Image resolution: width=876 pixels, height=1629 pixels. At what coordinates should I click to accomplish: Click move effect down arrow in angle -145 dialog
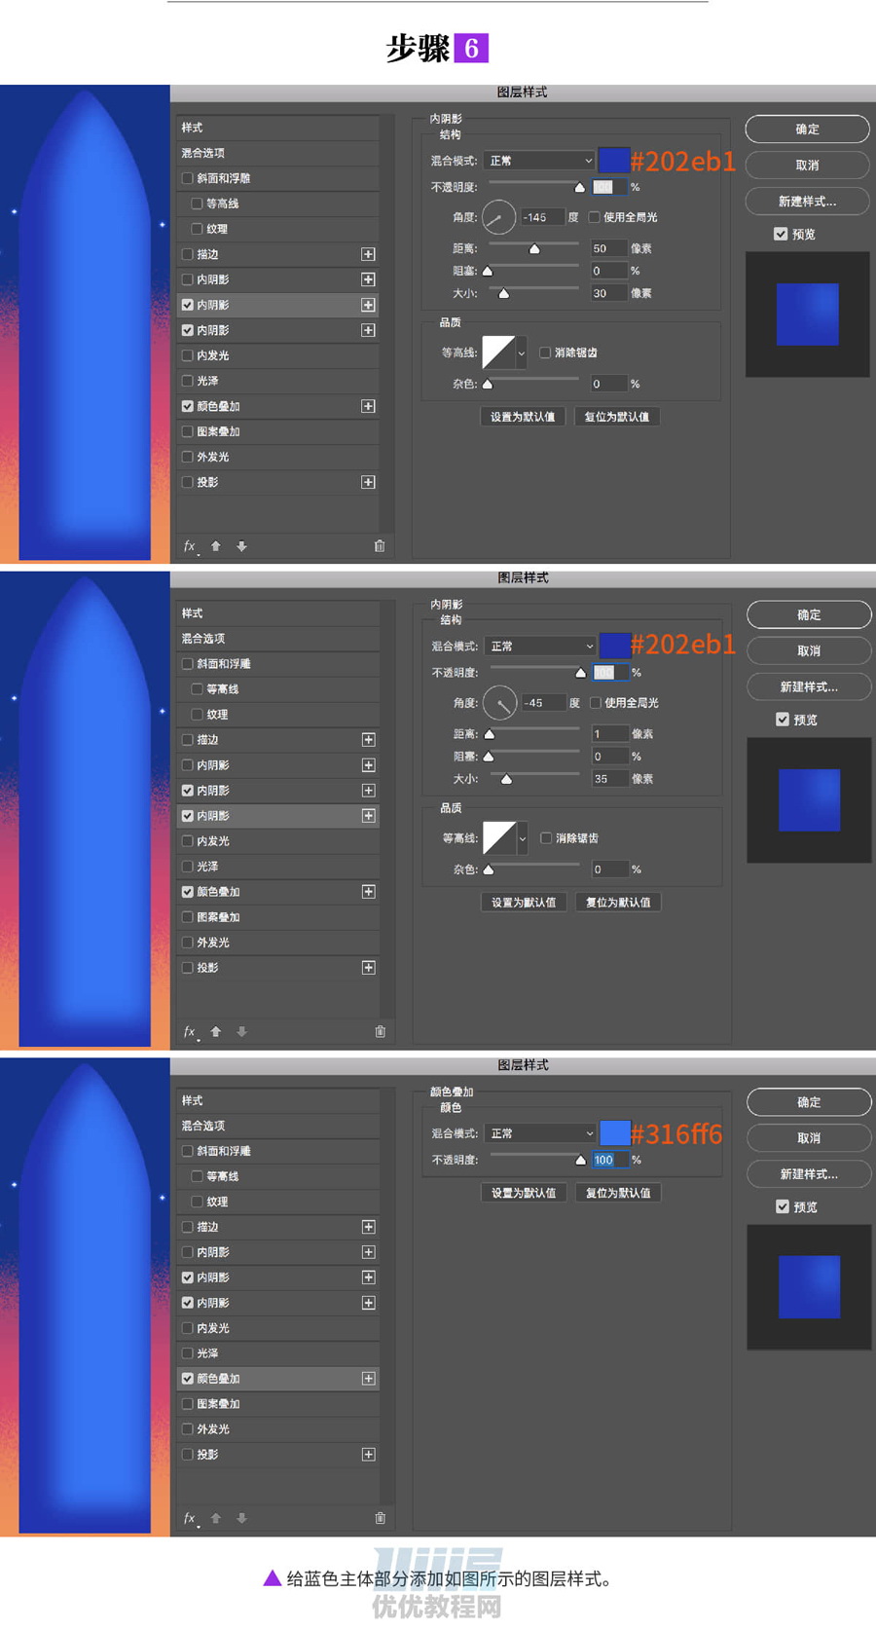tap(241, 546)
